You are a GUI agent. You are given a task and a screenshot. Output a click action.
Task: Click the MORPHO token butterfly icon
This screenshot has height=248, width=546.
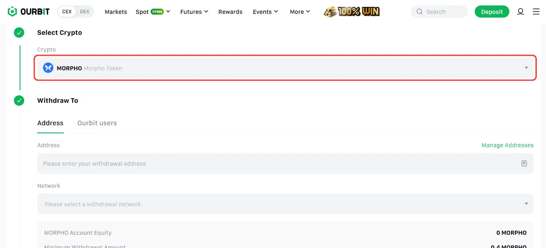[x=48, y=68]
